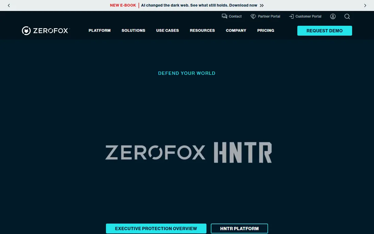
Task: Open the Customer Portal link
Action: (308, 16)
